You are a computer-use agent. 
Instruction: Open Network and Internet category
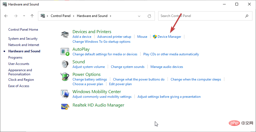coord(24,45)
